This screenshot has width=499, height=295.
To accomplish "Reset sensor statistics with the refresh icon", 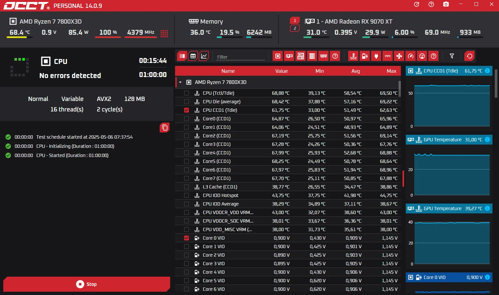I will coord(470,56).
